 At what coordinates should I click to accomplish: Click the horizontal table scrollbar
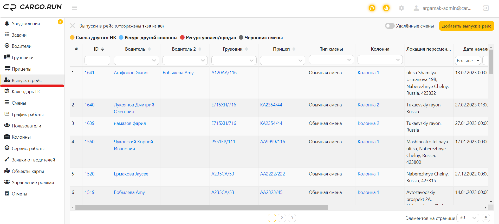pos(202,207)
